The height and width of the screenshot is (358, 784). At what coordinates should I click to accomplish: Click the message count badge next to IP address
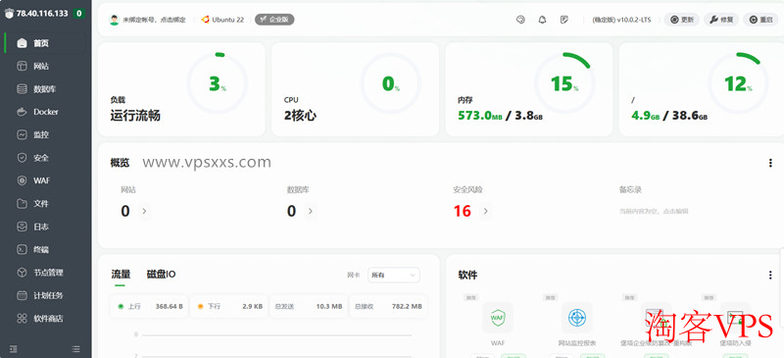click(x=79, y=14)
